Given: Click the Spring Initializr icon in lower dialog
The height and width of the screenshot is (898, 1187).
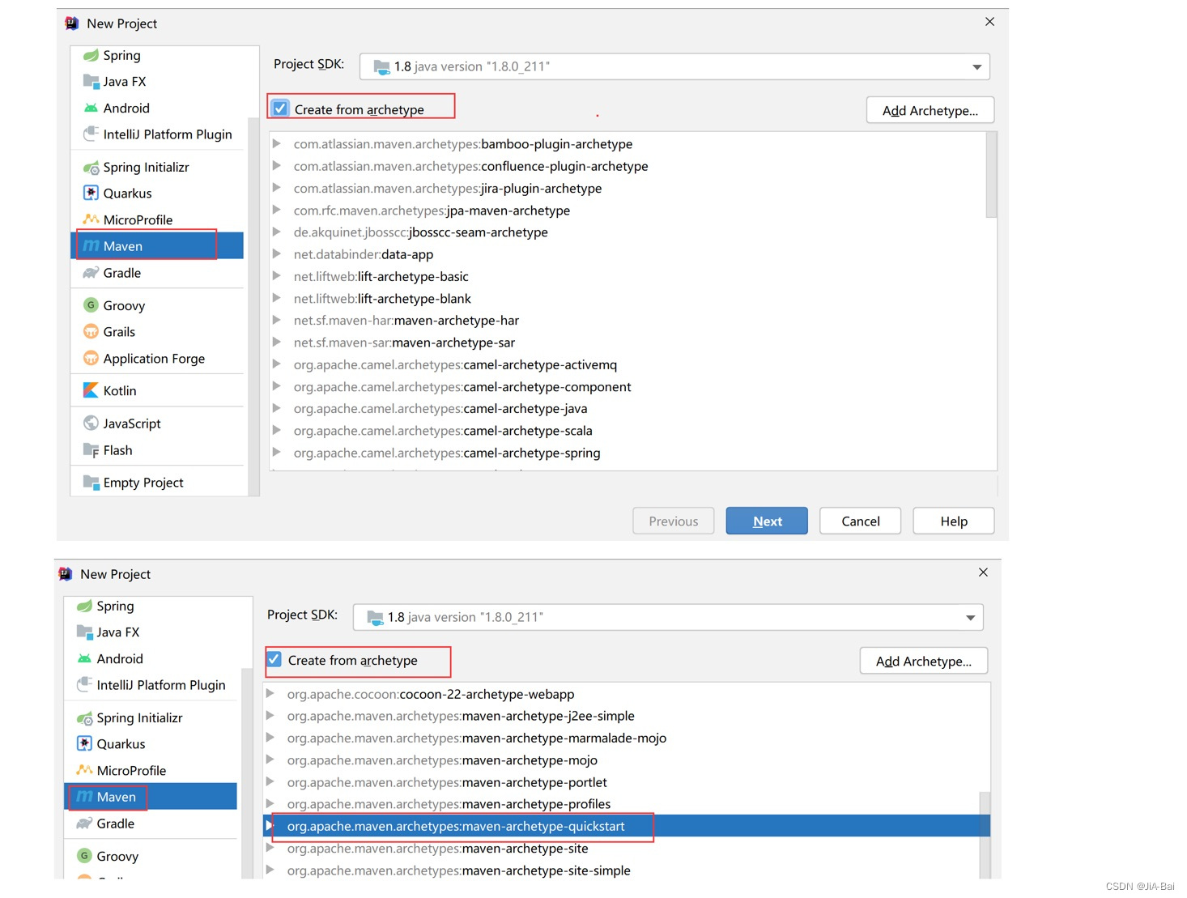Looking at the screenshot, I should pos(84,717).
